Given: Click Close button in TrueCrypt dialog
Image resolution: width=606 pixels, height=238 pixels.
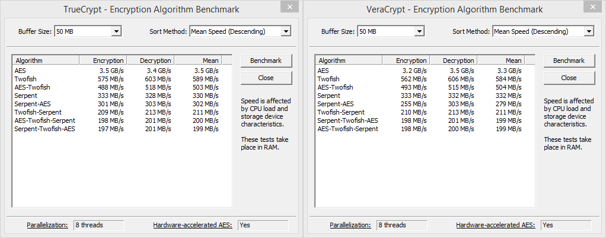Looking at the screenshot, I should (x=266, y=78).
